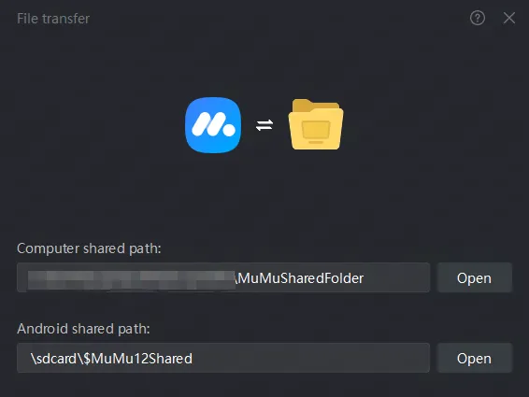Click the "File transfer" window title

pyautogui.click(x=53, y=19)
